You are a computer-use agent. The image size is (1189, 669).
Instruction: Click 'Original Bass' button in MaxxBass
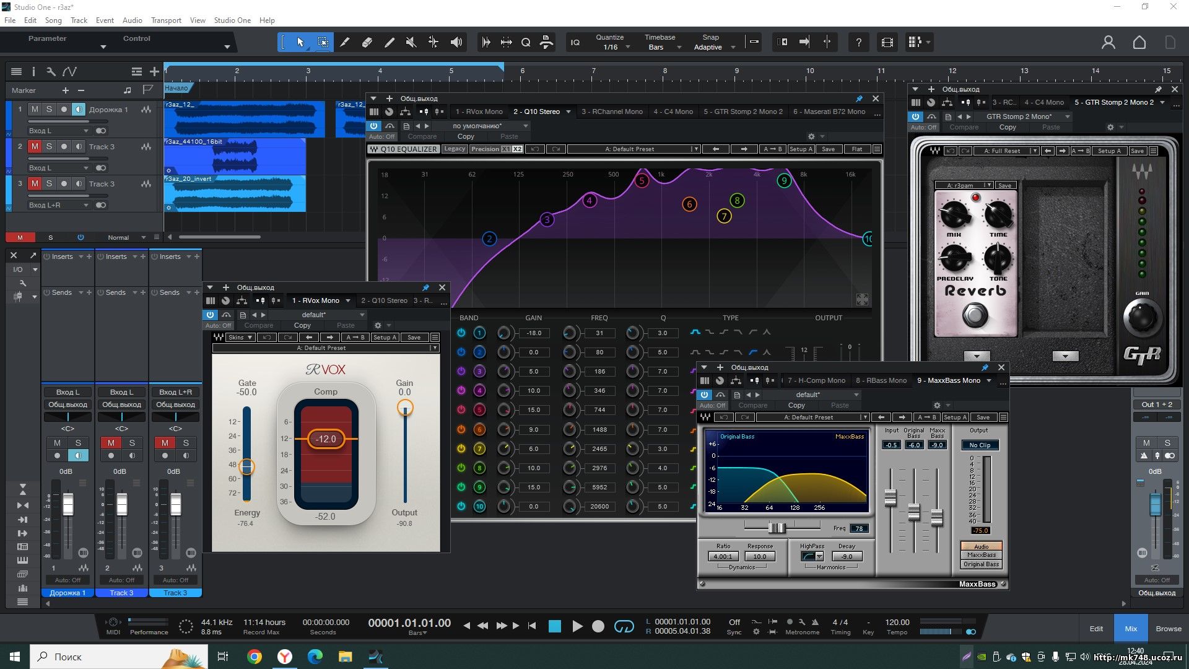coord(981,564)
